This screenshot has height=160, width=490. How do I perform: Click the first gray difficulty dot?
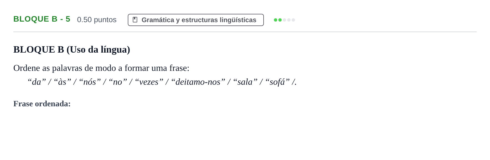click(284, 20)
